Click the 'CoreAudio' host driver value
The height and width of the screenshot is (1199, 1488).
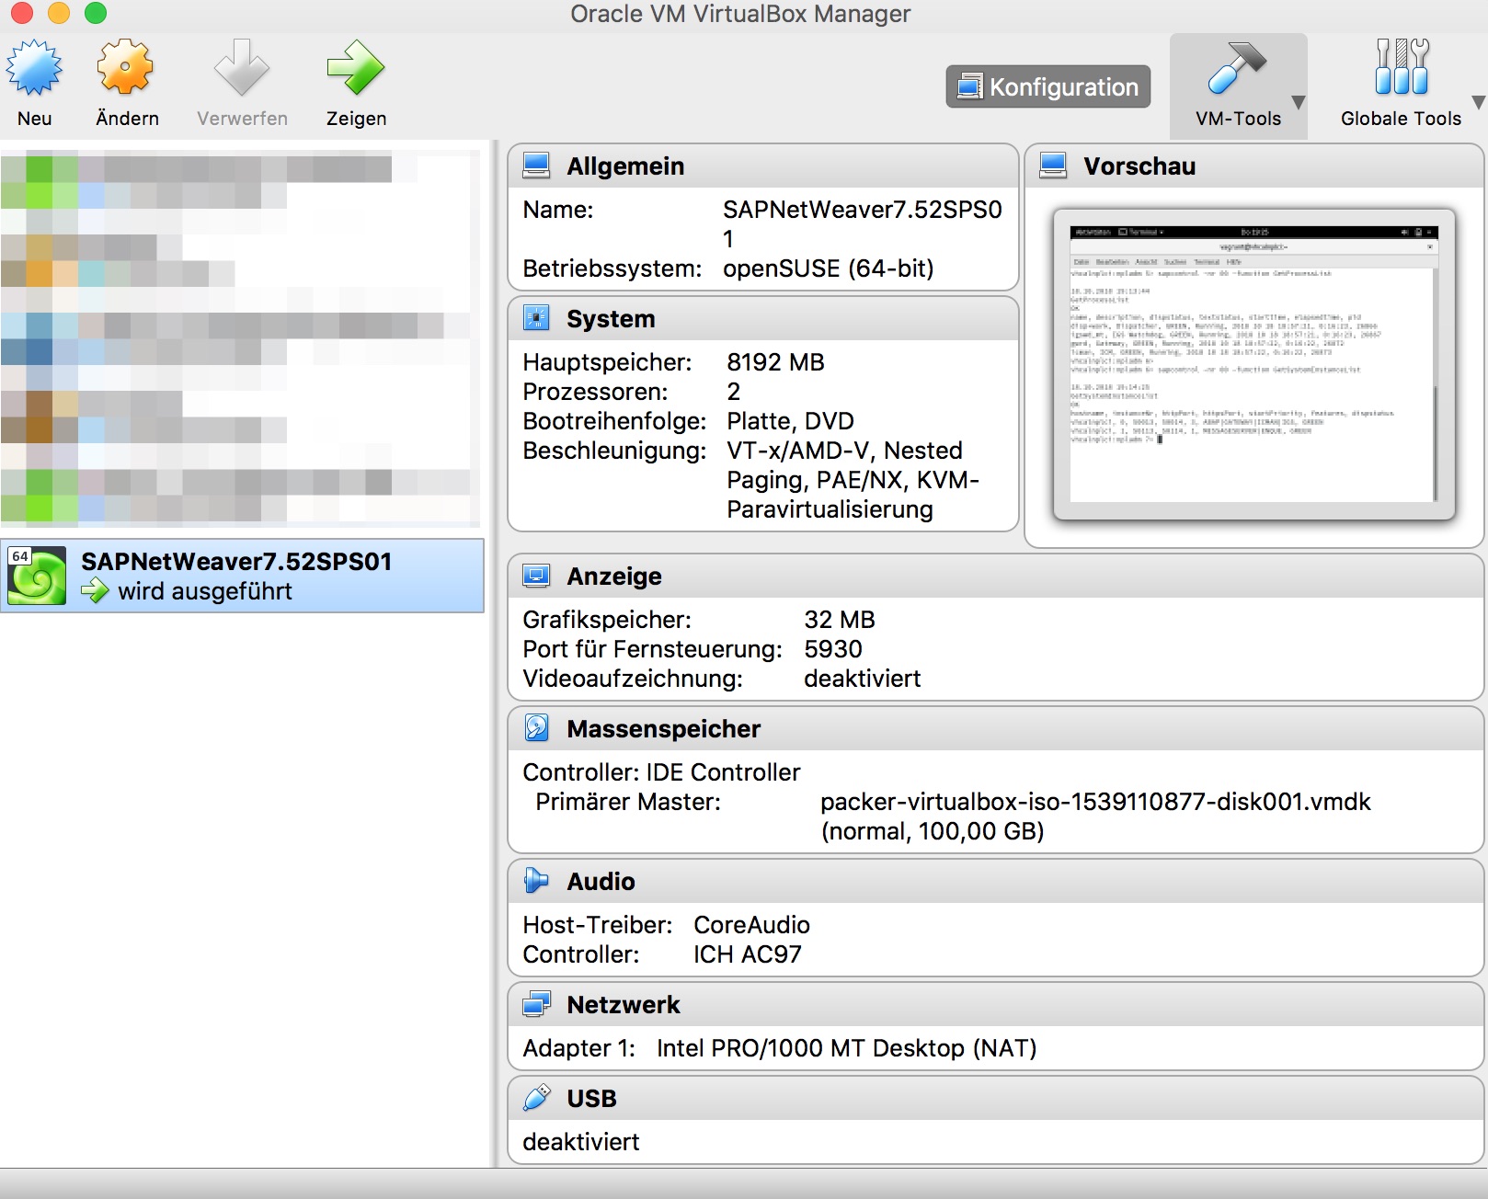pos(751,925)
